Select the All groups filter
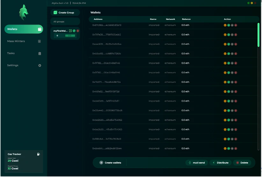This screenshot has width=262, height=177. click(x=65, y=22)
